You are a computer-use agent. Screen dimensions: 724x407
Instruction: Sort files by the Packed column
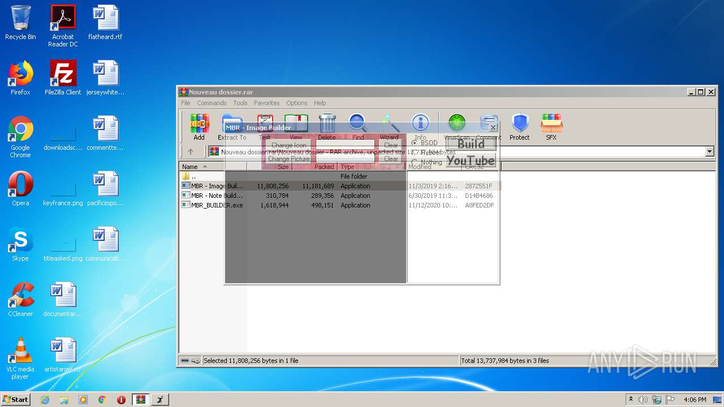tap(314, 167)
